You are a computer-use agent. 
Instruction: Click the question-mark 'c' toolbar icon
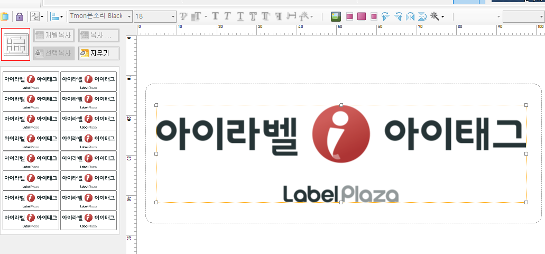(35, 16)
